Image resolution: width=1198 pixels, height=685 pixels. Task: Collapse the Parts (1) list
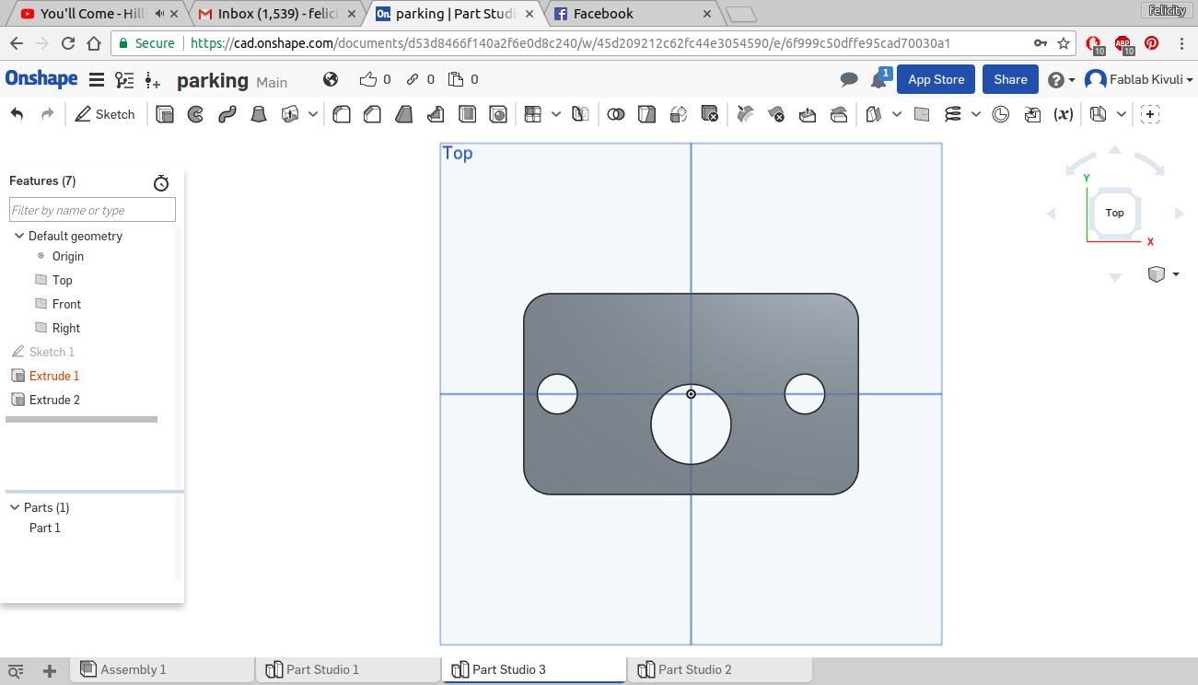[x=15, y=507]
